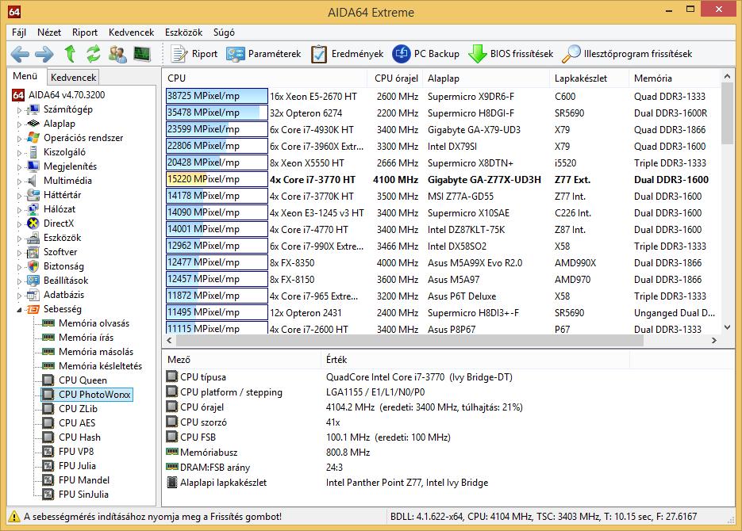Open the Kedvencek menu in menu bar
The height and width of the screenshot is (531, 742).
click(x=132, y=32)
